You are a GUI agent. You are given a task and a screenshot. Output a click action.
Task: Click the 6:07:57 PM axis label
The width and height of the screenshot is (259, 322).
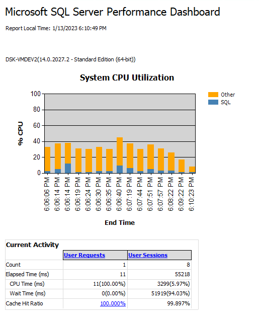(160, 194)
